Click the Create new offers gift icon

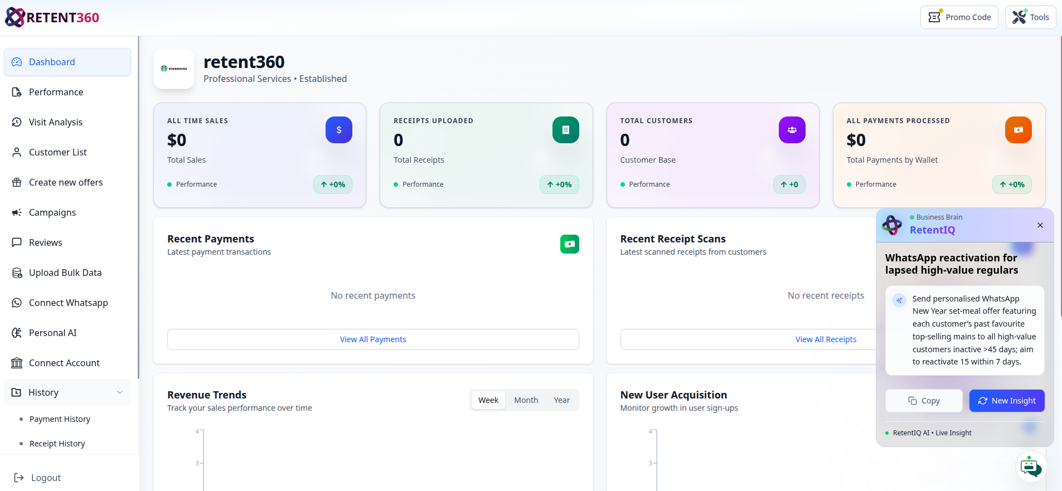coord(17,182)
